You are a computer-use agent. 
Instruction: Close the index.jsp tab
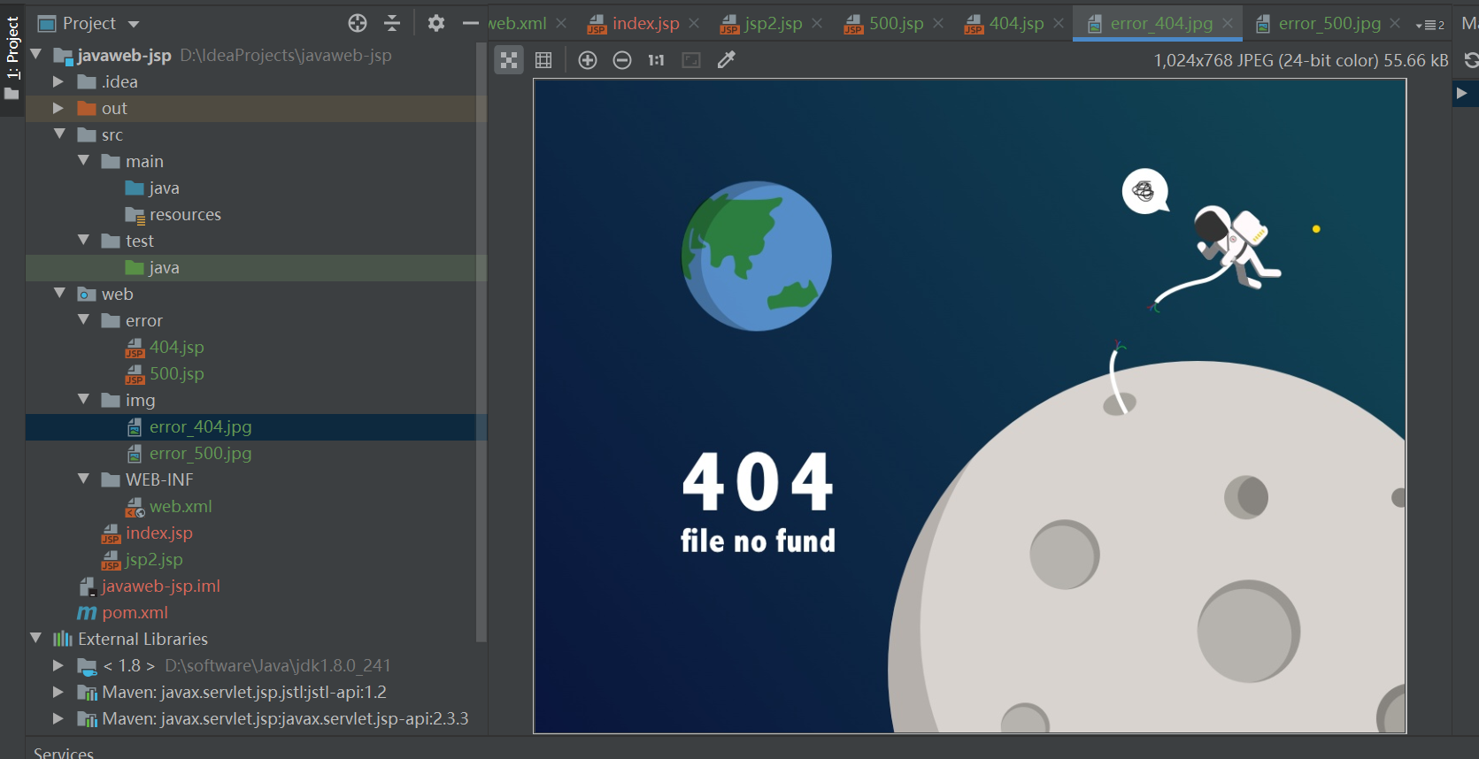pyautogui.click(x=694, y=23)
